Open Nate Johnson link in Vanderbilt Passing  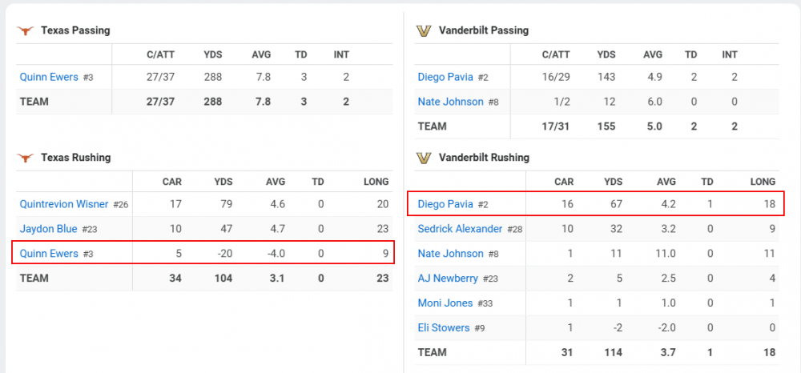click(x=450, y=102)
